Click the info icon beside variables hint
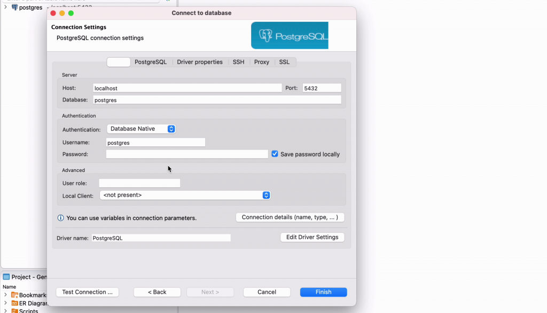Viewport: 547px width, 313px height. [61, 218]
